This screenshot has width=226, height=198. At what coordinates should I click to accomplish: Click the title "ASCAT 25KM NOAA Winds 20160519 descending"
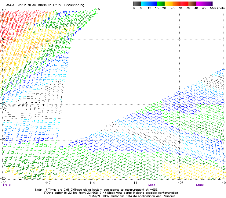(45, 5)
